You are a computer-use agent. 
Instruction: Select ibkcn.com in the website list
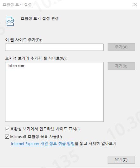pos(17,66)
